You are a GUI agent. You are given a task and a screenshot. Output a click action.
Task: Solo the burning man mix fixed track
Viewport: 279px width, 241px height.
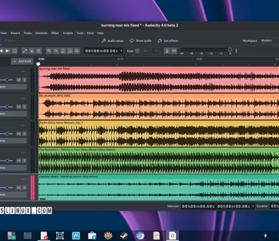pos(24,80)
